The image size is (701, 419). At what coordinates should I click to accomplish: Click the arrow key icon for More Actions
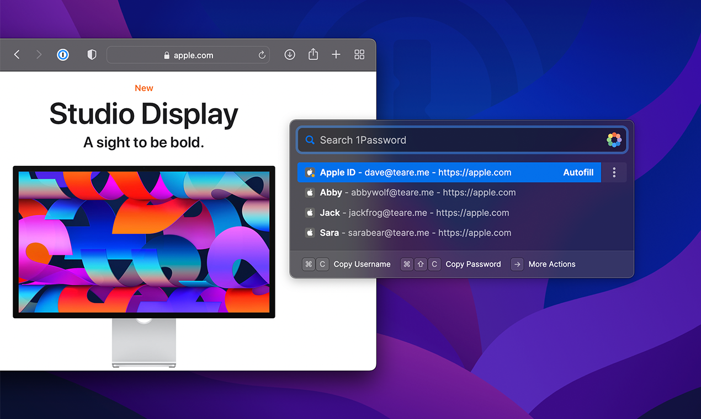coord(517,264)
